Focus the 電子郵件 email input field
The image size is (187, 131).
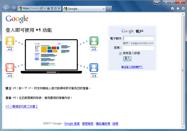139,38
